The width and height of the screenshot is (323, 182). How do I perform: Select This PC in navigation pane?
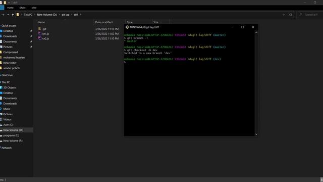(x=6, y=82)
